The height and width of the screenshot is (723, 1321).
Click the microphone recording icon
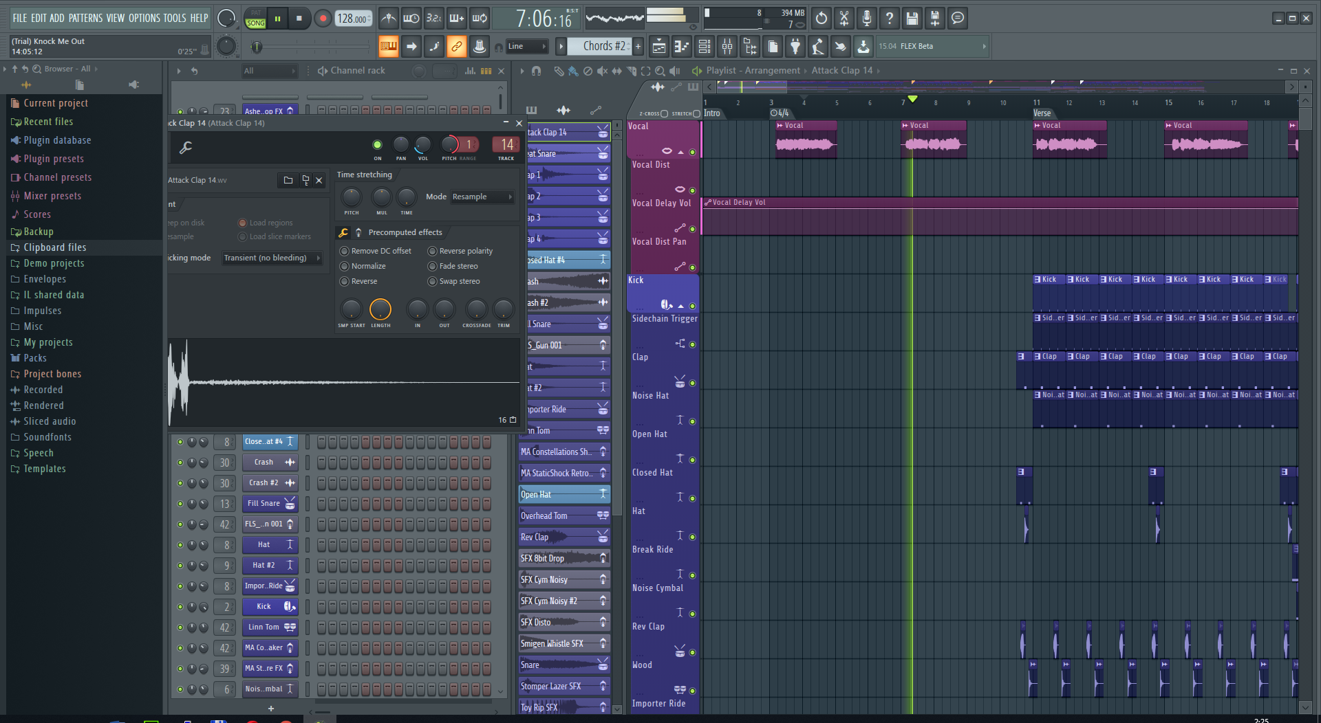[866, 19]
